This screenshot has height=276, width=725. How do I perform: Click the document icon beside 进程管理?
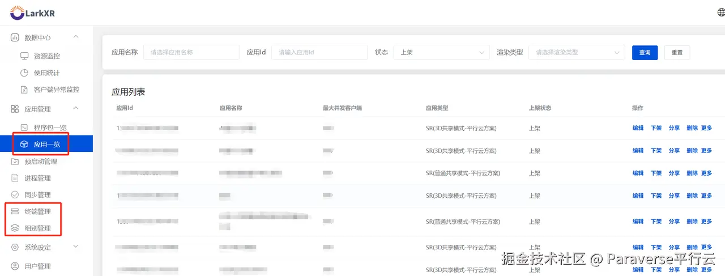coord(15,178)
